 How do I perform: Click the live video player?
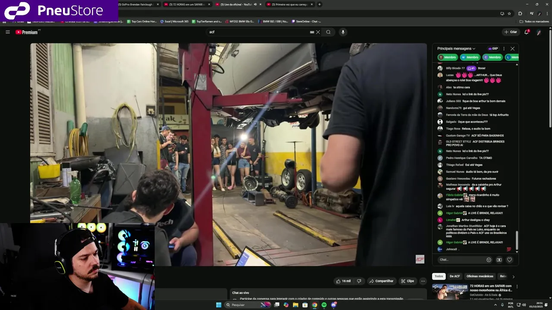click(x=228, y=154)
